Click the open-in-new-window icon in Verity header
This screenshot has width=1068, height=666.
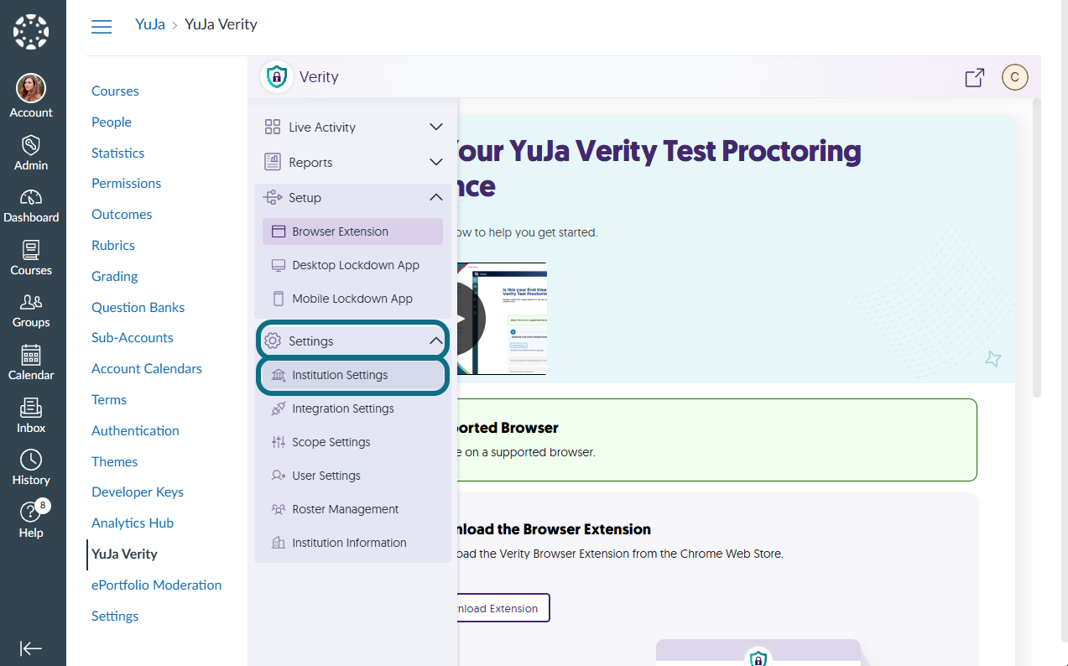click(974, 77)
